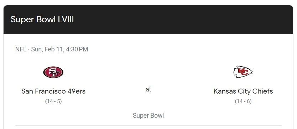297x129 pixels.
Task: Click the San Francisco 49ers oval logo
Action: 53,72
